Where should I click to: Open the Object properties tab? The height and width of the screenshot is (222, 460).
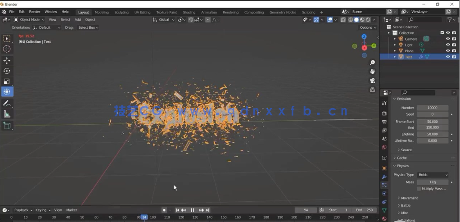coord(384,168)
